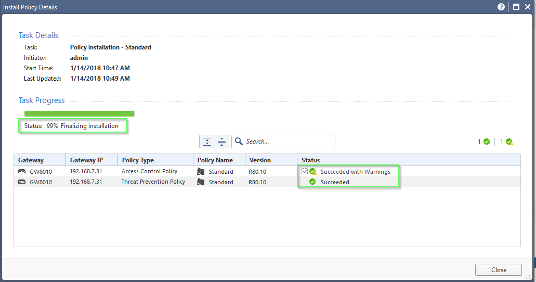Click the collapse all rows icon
Screen dimensions: 536x282
click(221, 142)
